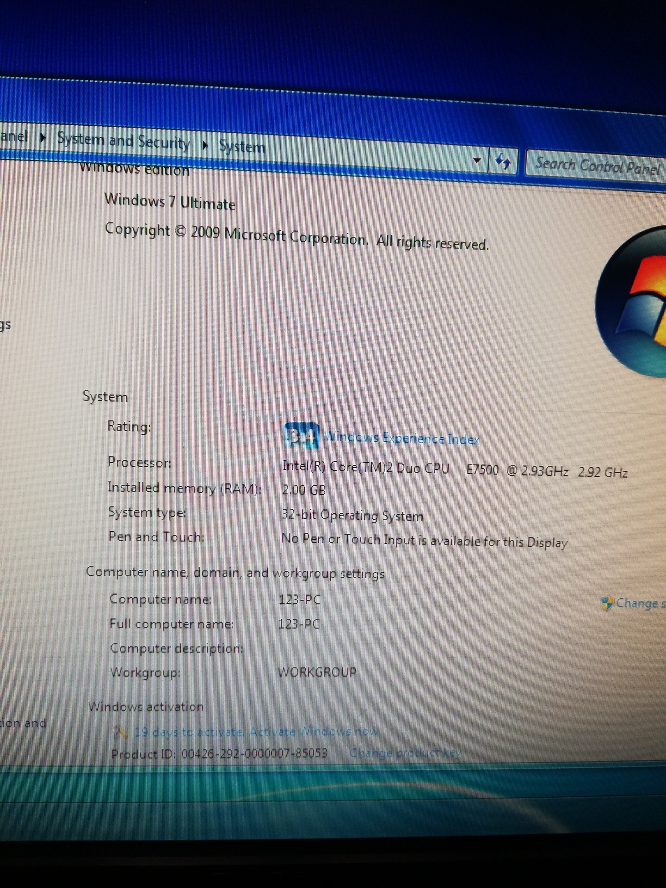Click the Change settings link

point(641,603)
